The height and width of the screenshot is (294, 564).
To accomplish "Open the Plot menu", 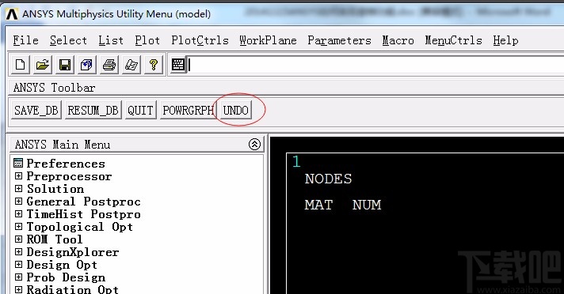I will [147, 40].
